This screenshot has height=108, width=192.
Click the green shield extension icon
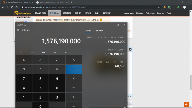[x=169, y=7]
